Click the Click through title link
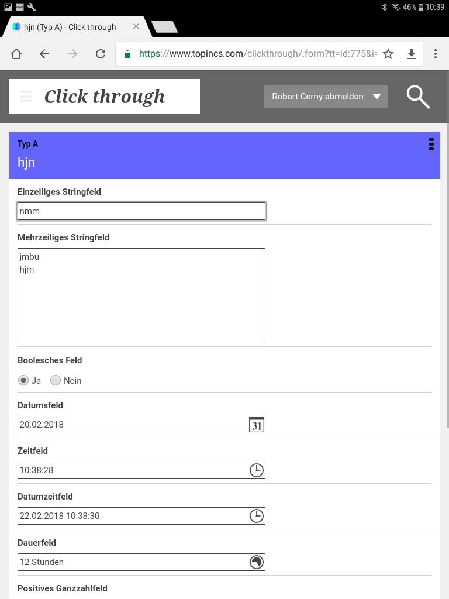The width and height of the screenshot is (449, 599). (105, 97)
